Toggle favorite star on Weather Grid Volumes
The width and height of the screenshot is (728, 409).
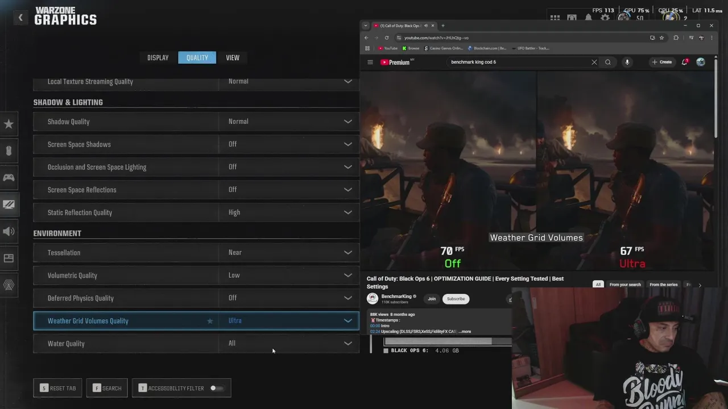[x=210, y=321]
